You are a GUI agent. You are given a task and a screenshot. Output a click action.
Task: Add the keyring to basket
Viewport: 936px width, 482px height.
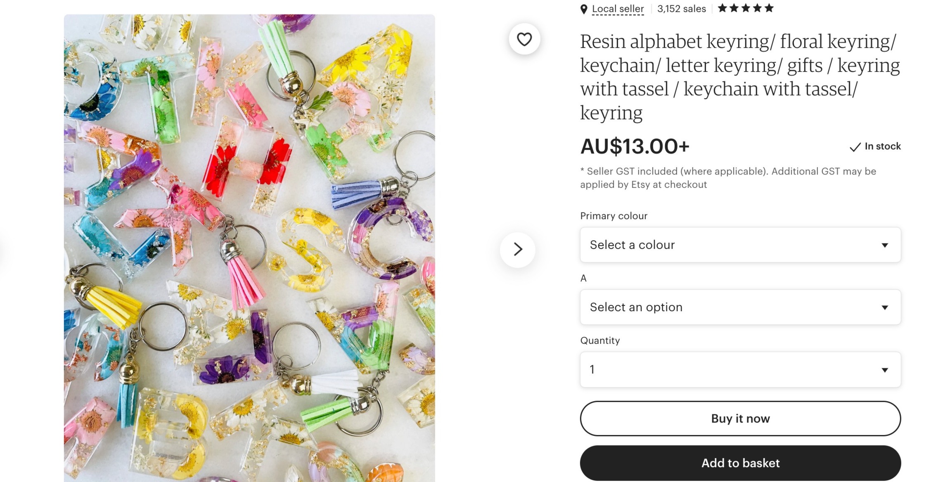[740, 463]
